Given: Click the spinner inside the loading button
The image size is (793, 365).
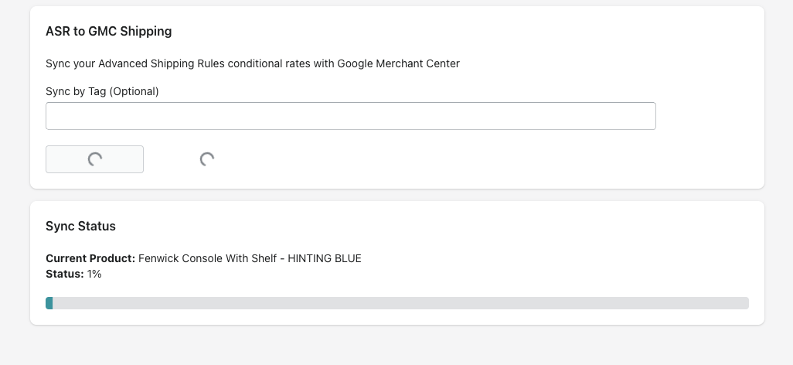Looking at the screenshot, I should [x=95, y=159].
